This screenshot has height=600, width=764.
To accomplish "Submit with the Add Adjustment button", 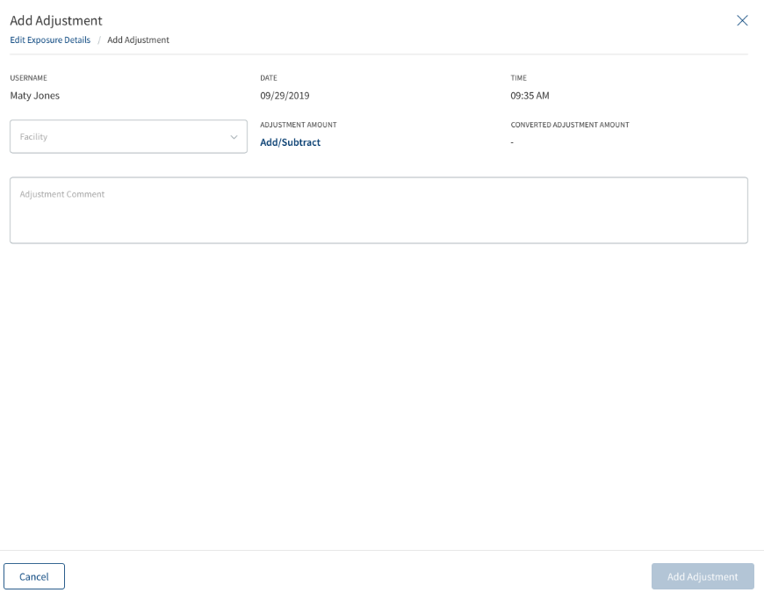I will (703, 576).
